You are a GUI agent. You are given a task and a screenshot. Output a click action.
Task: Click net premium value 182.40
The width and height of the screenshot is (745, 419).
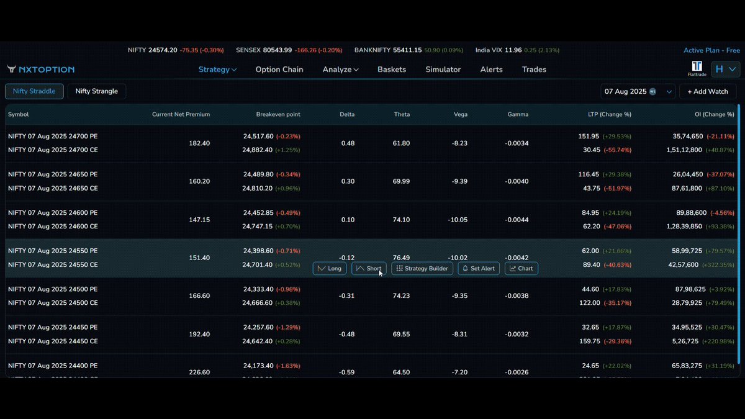tap(199, 143)
